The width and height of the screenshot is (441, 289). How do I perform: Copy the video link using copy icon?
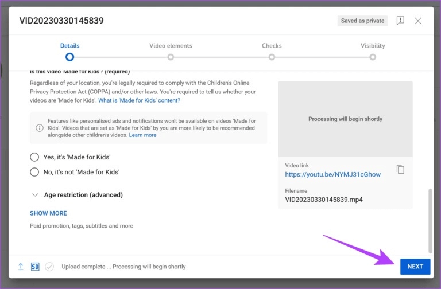(x=400, y=169)
